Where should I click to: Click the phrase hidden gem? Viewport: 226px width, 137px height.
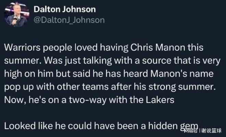[173, 126]
